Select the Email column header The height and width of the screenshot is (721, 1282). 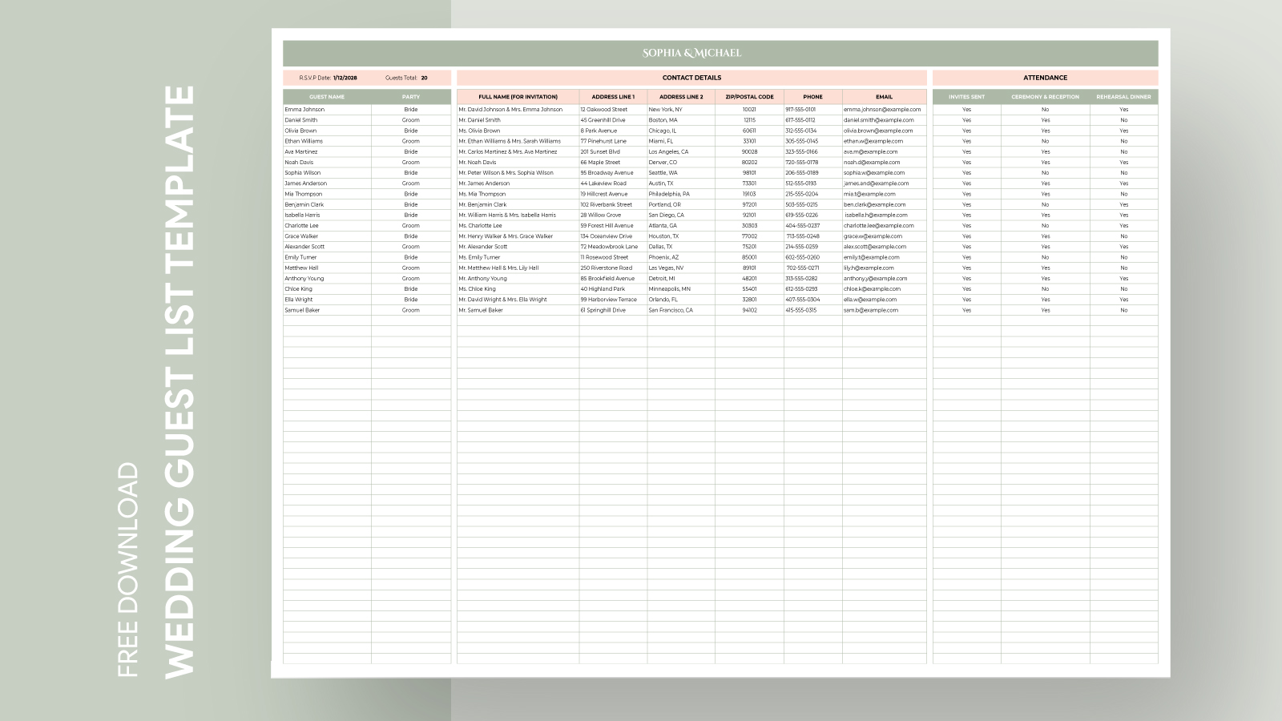coord(884,97)
